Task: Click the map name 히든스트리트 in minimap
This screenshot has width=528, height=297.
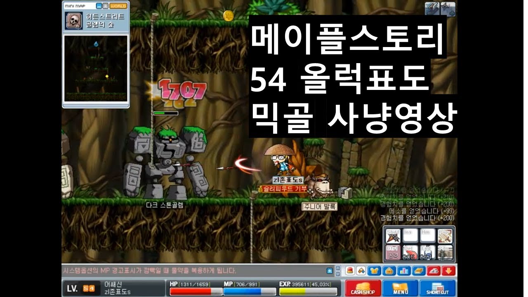Action: 105,18
